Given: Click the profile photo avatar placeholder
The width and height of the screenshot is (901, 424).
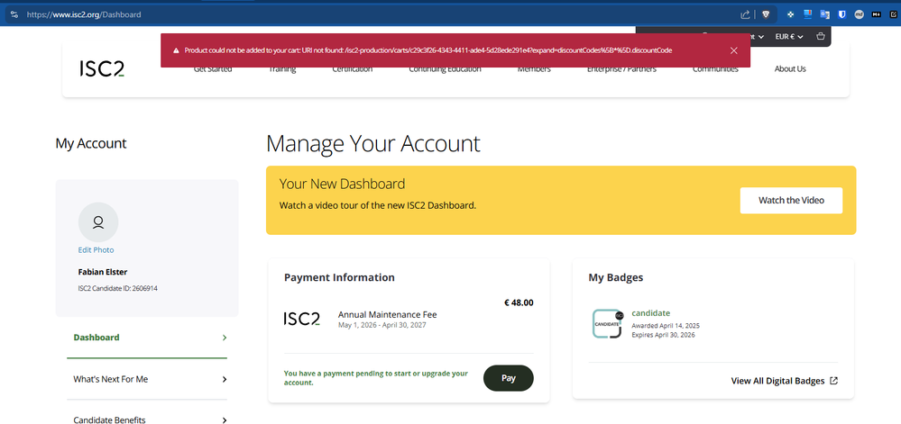Looking at the screenshot, I should pos(97,221).
